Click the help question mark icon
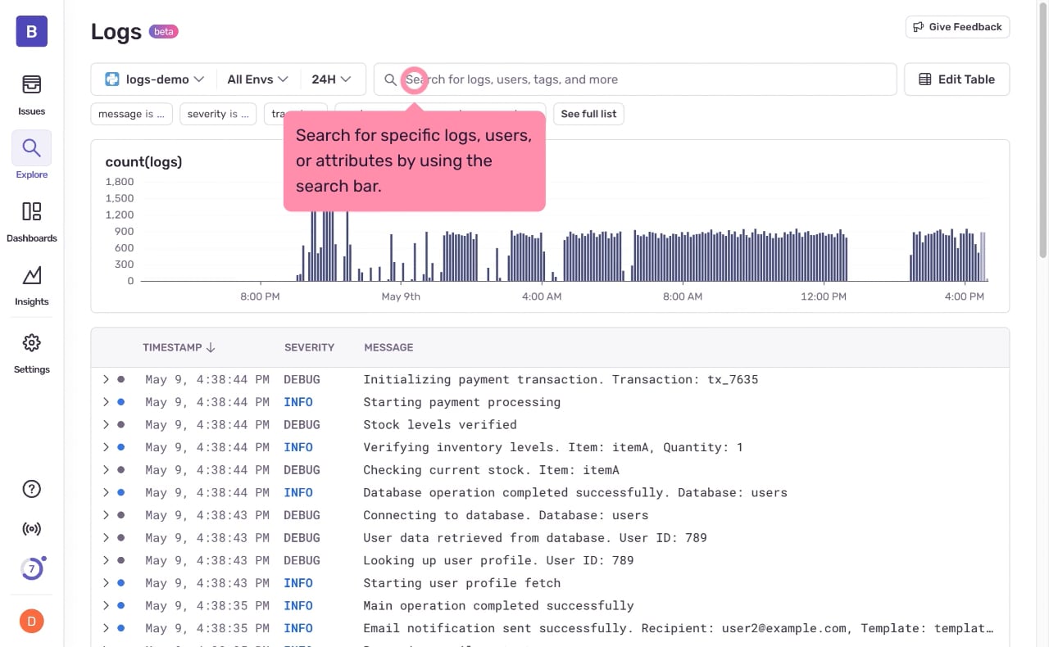The image size is (1049, 647). (x=31, y=489)
